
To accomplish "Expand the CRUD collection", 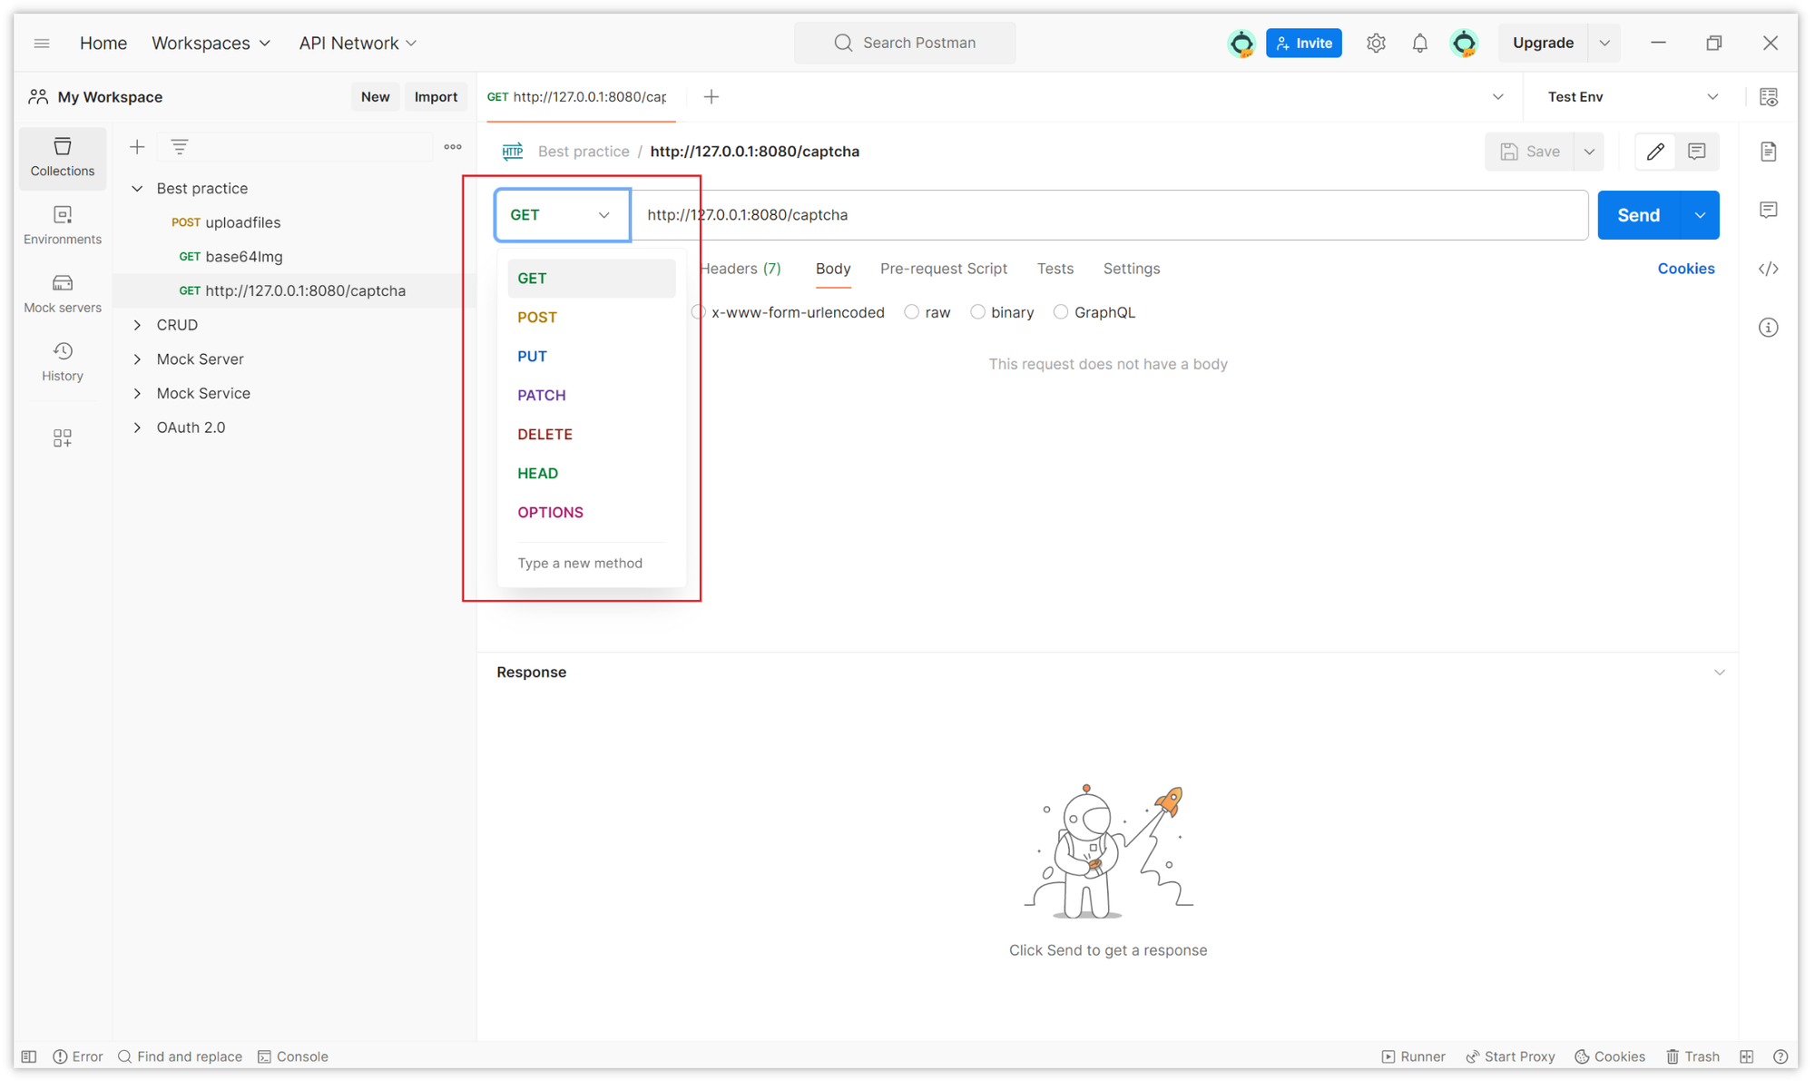I will (137, 325).
